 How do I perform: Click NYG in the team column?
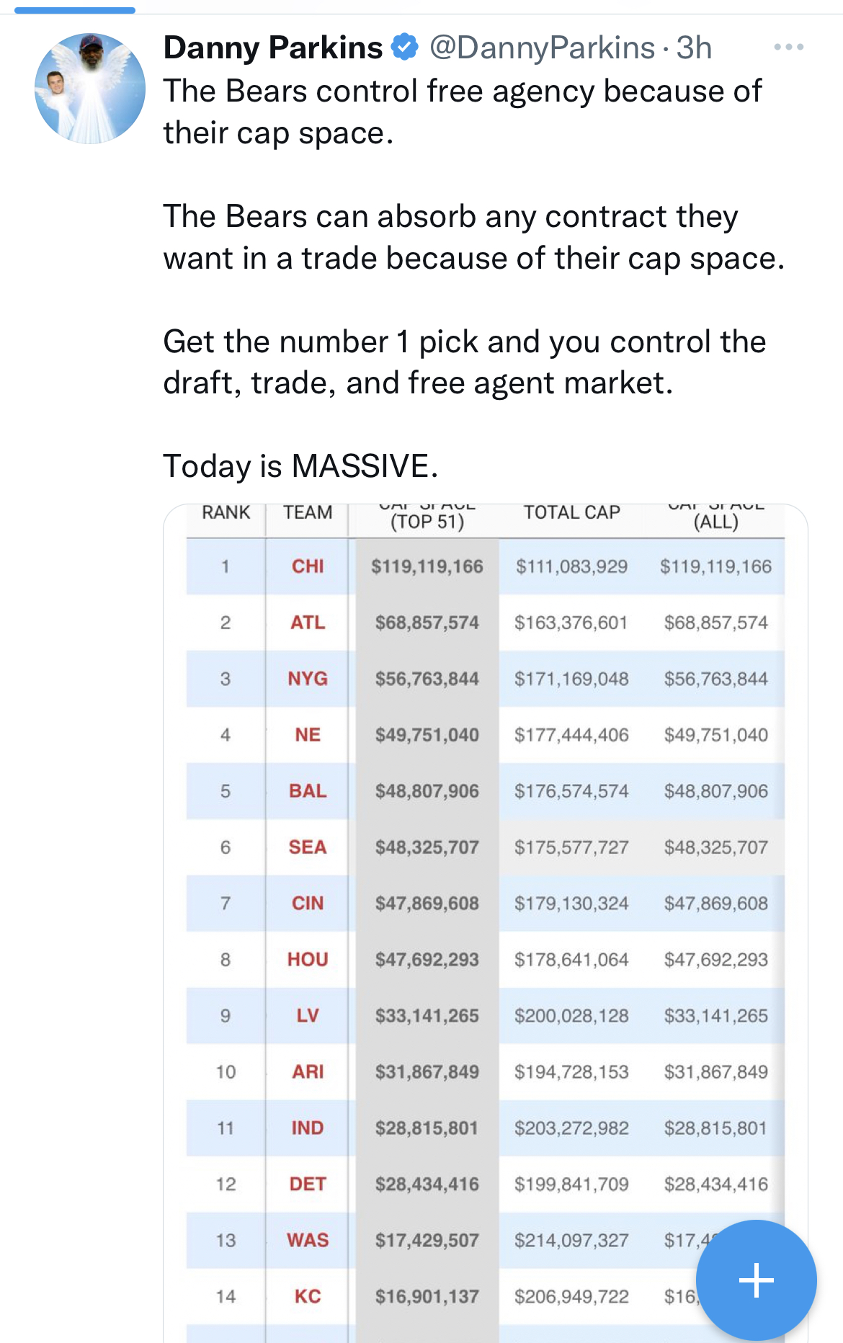[308, 679]
